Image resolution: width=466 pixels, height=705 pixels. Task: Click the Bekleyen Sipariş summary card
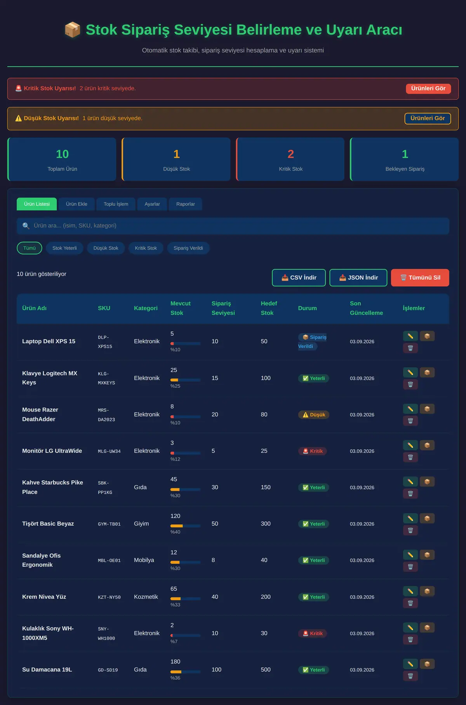(405, 159)
